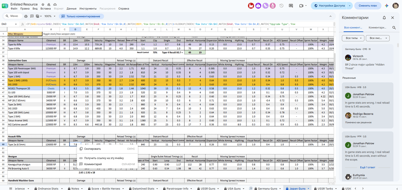
Task: Open the Все лис... sheets filter dropdown
Action: (377, 38)
